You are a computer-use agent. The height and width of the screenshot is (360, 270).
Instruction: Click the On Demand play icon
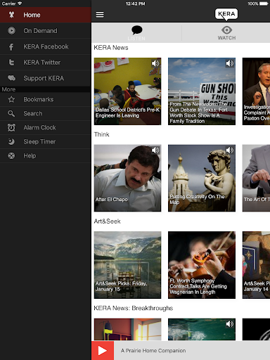(x=11, y=31)
